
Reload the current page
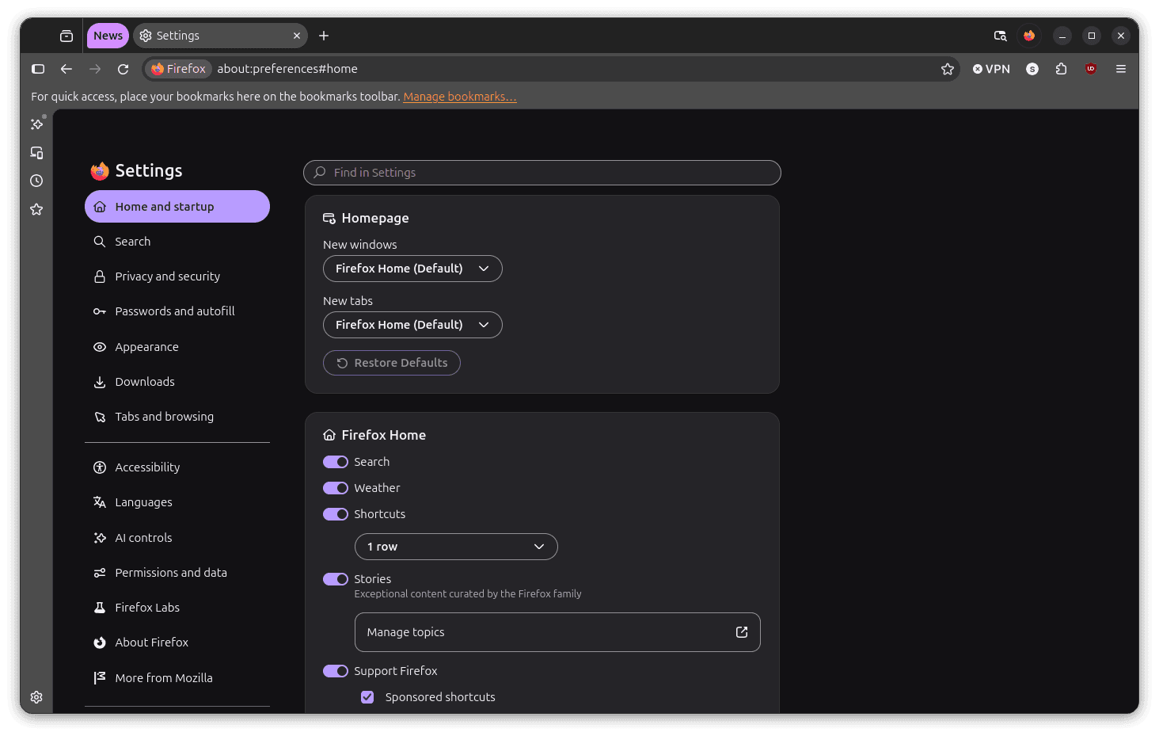click(123, 69)
